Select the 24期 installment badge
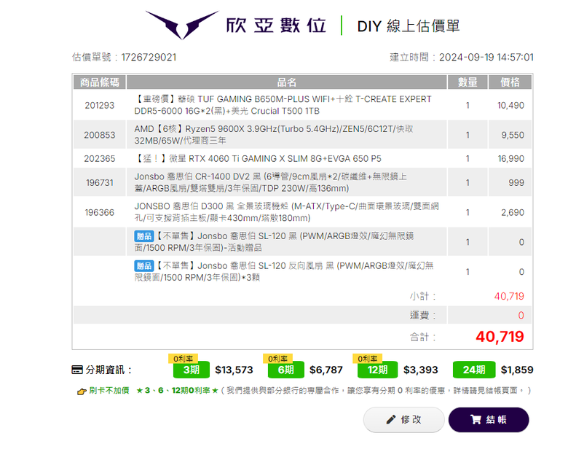This screenshot has height=452, width=568. coord(474,370)
